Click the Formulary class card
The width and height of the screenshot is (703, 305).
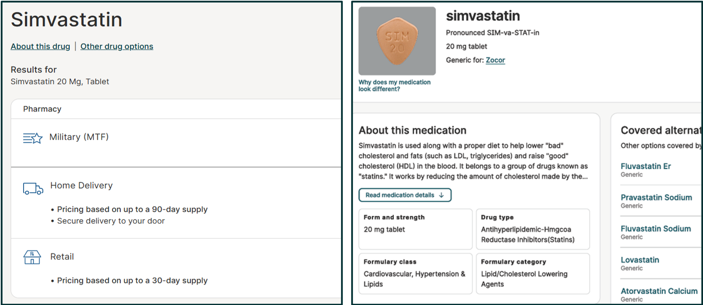click(x=415, y=274)
